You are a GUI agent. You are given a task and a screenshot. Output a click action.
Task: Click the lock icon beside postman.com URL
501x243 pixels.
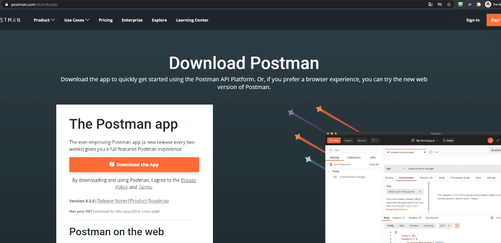coord(5,4)
